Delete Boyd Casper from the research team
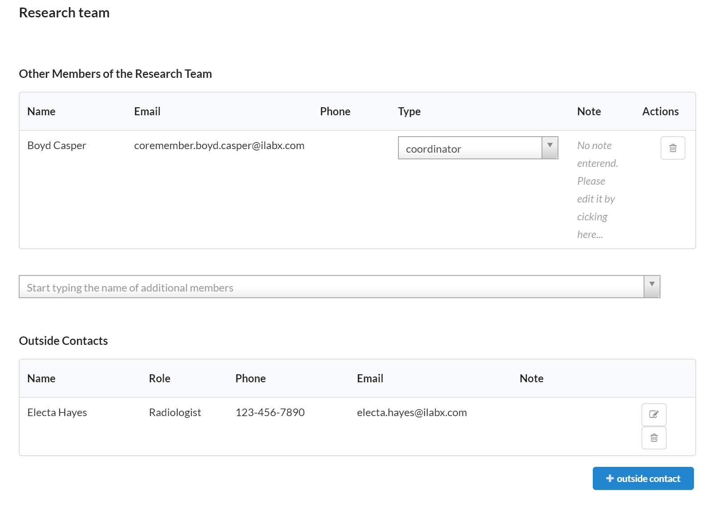Viewport: 714px width, 506px height. click(x=673, y=148)
